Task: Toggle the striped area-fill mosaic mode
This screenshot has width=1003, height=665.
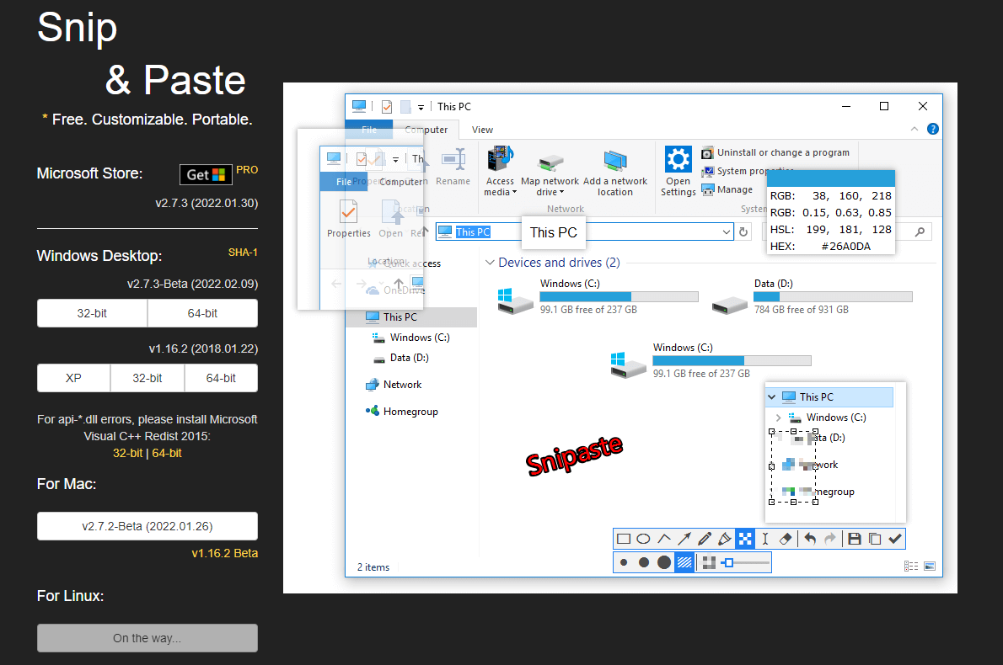Action: [x=684, y=563]
